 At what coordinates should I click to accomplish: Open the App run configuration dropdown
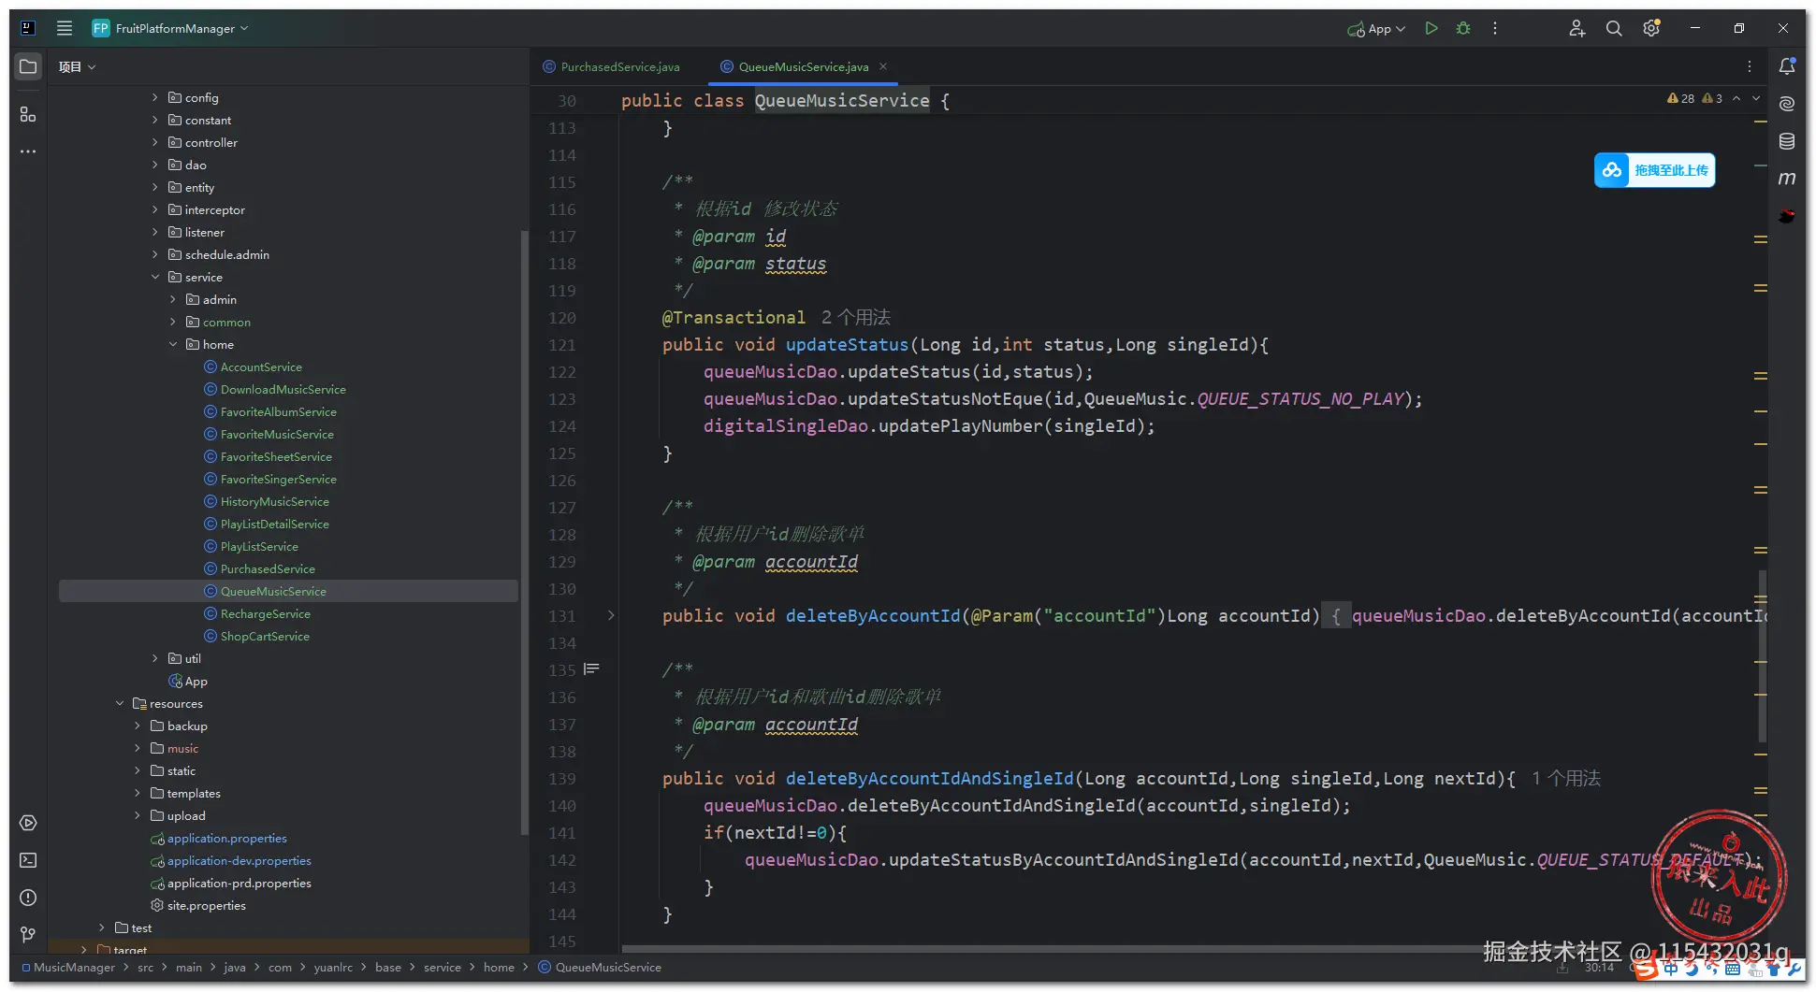click(1376, 29)
